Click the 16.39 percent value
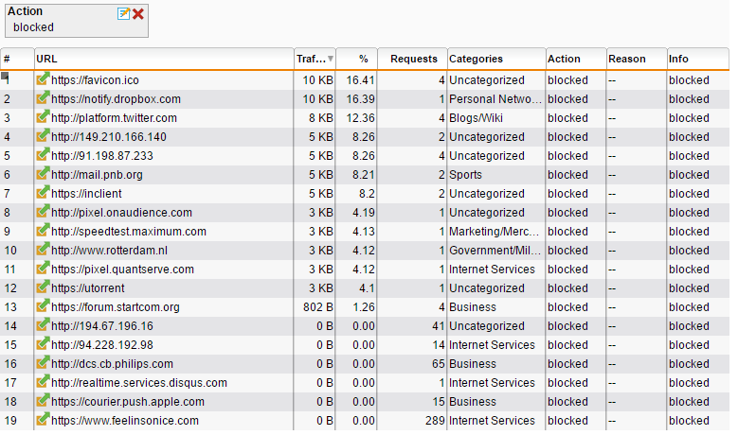This screenshot has width=738, height=435. (x=361, y=99)
